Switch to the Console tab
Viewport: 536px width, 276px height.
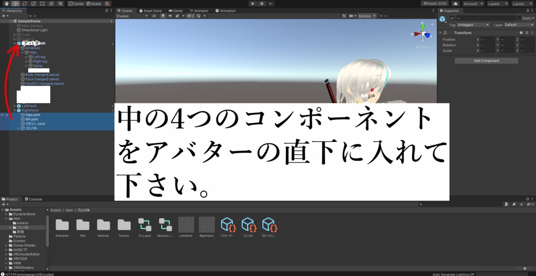coord(33,199)
